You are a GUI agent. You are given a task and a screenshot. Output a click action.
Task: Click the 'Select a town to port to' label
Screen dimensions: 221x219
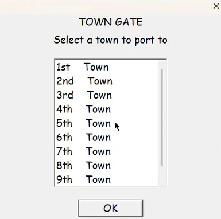(111, 40)
